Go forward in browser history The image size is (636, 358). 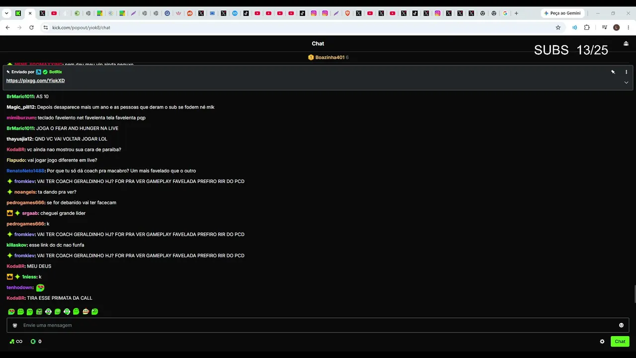click(19, 27)
